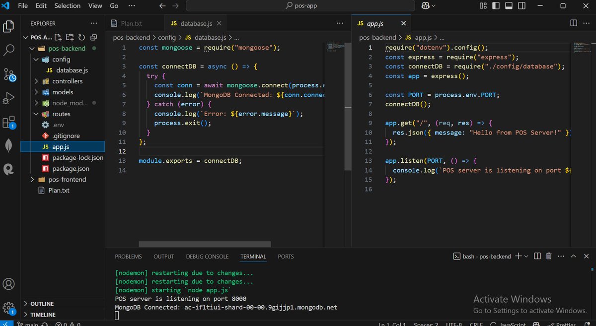Open the MongoDB leaf icon view
This screenshot has width=596, height=326.
click(9, 146)
